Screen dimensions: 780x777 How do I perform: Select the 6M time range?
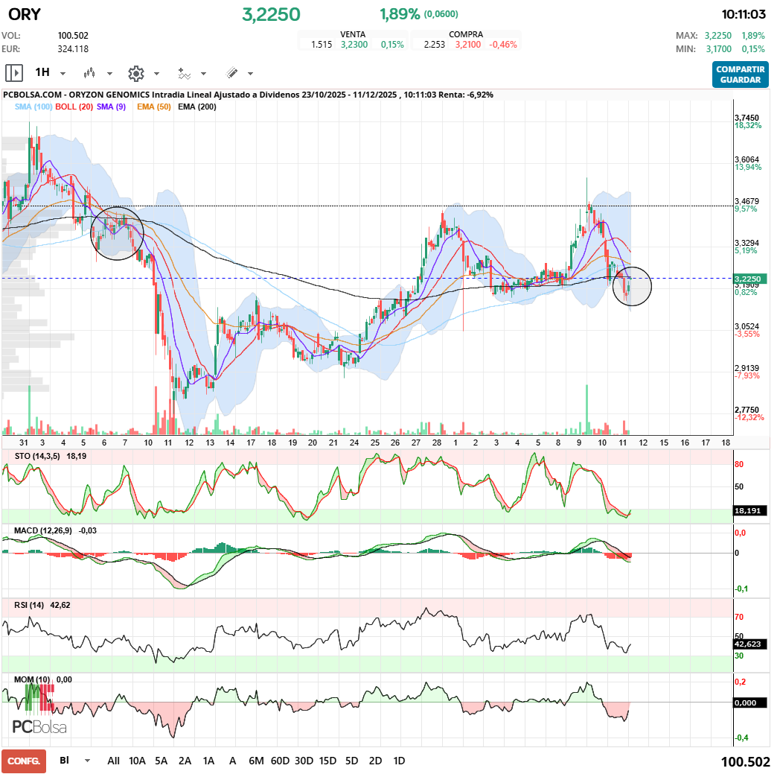coord(256,761)
